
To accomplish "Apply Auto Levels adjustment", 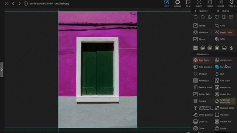I will [x=223, y=60].
